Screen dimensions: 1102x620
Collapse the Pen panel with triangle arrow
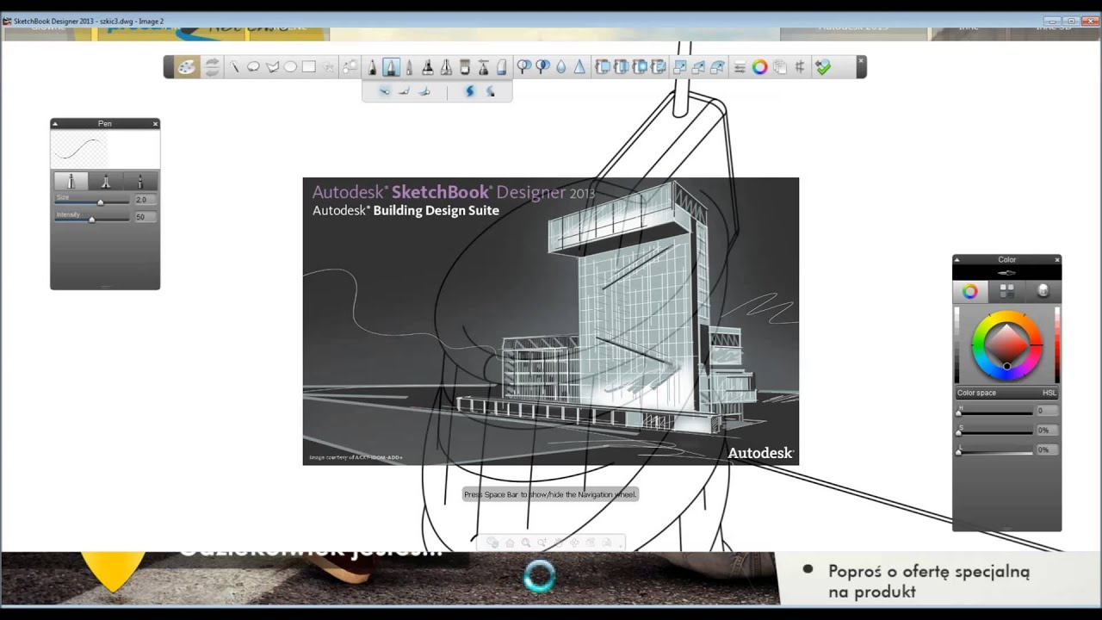55,124
